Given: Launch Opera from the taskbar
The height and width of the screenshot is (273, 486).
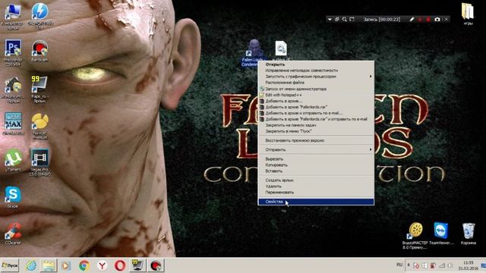Looking at the screenshot, I should pyautogui.click(x=120, y=265).
